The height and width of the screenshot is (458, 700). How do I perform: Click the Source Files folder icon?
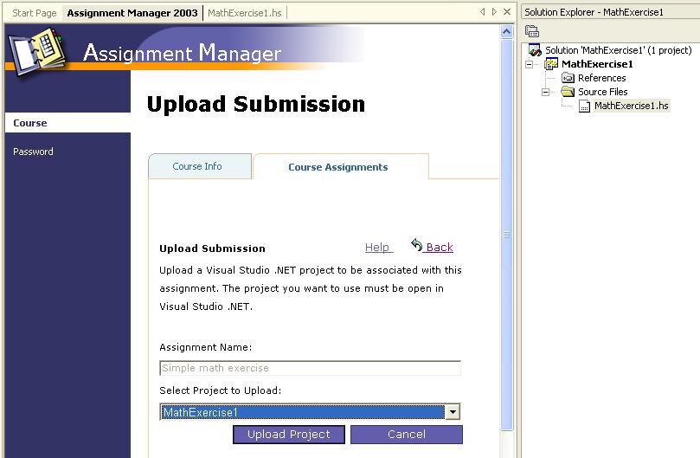click(568, 92)
